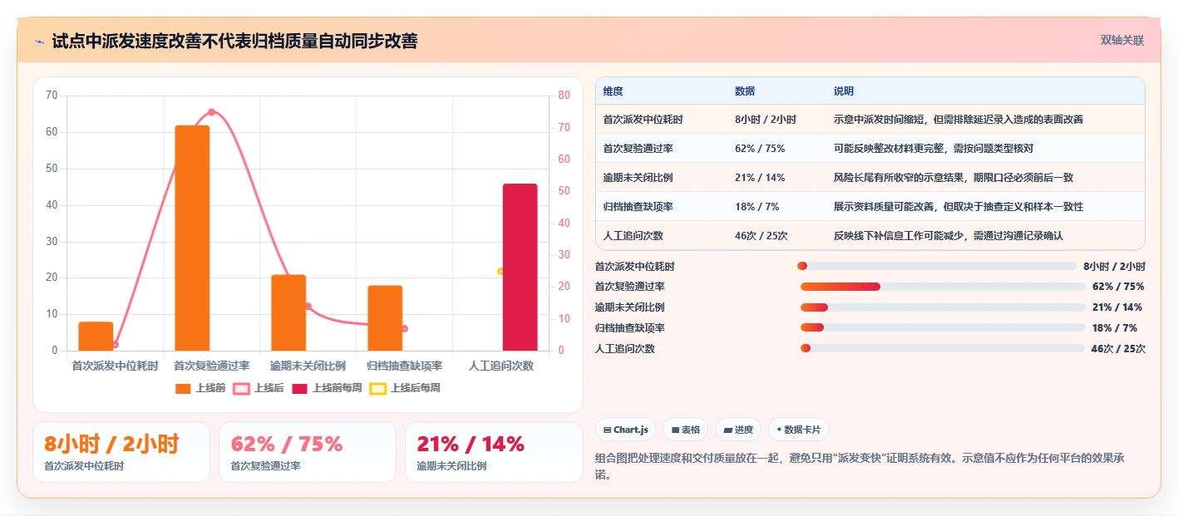This screenshot has width=1178, height=516.
Task: Click the 首次复验通过率 orange bar in chart
Action: 192,238
